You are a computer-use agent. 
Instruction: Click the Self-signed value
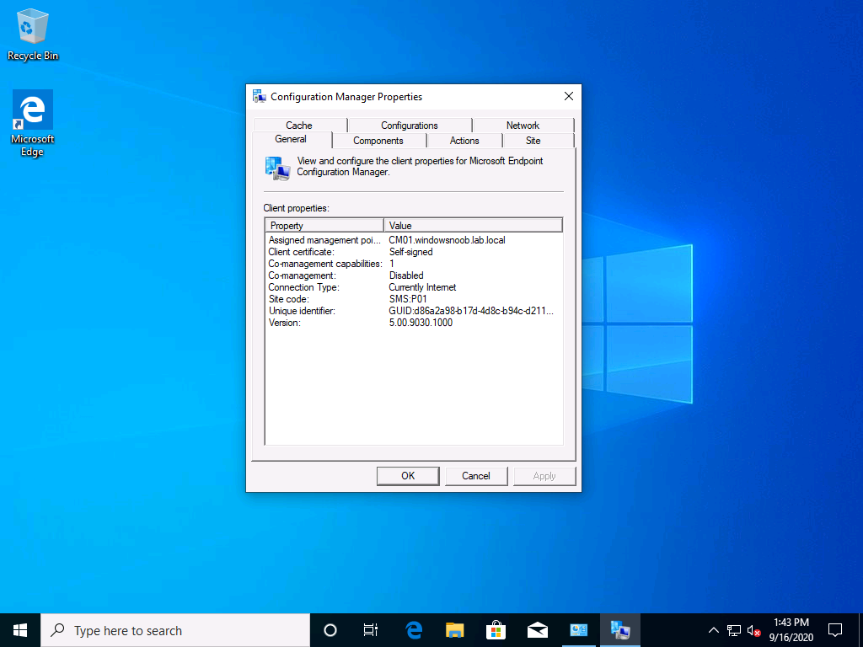coord(410,252)
